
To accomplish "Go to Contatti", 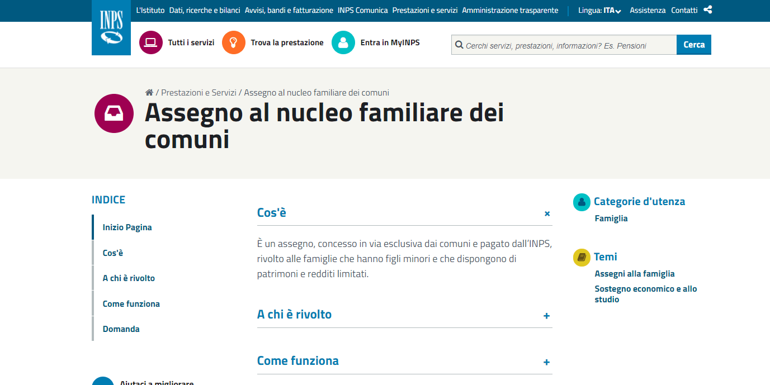I will coord(684,11).
